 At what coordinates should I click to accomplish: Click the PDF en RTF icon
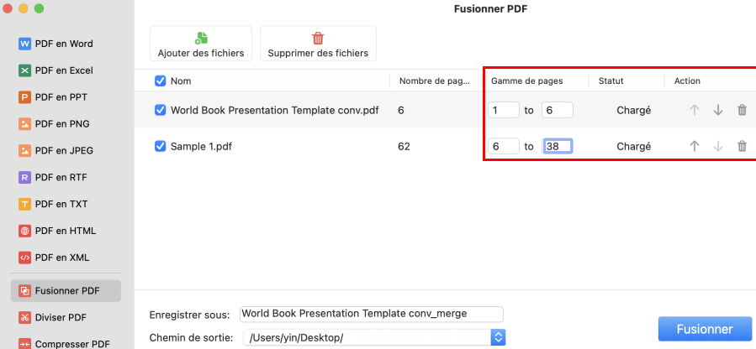(x=24, y=177)
